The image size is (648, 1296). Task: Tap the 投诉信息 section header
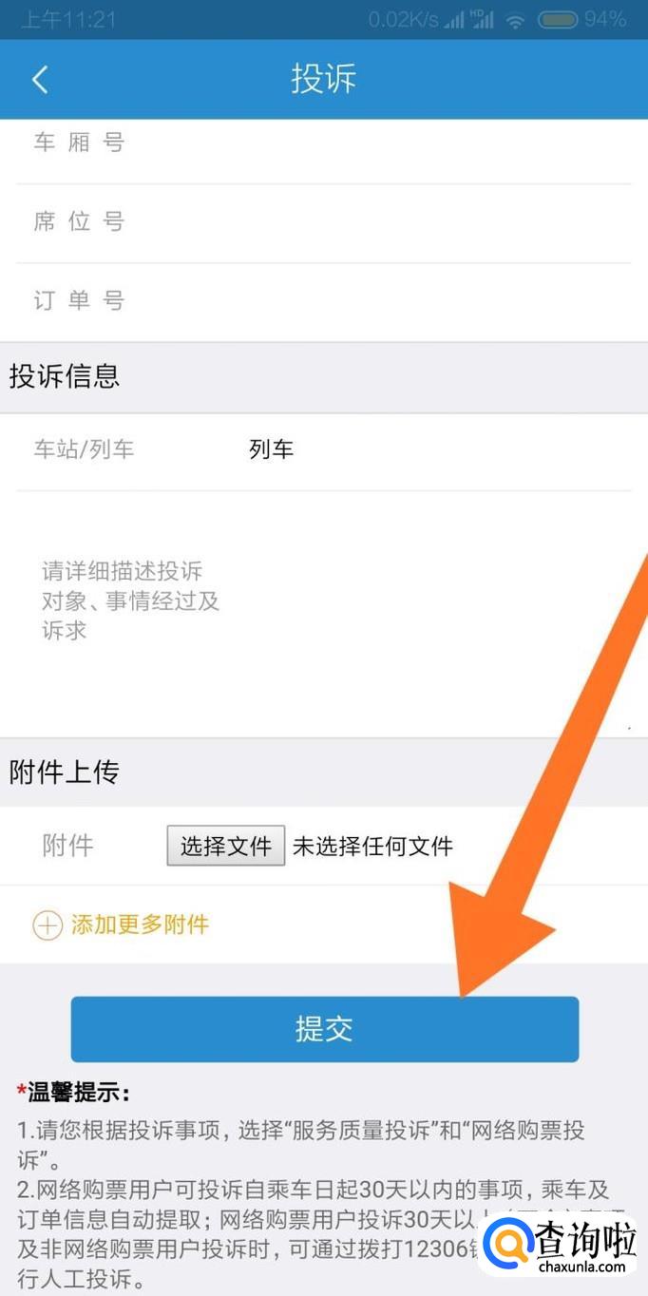tap(65, 376)
